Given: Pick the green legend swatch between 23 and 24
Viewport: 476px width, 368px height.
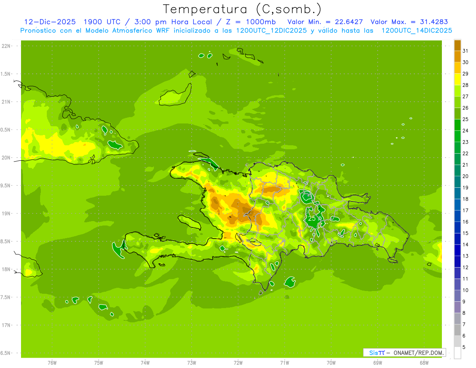Looking at the screenshot, I should [x=457, y=137].
